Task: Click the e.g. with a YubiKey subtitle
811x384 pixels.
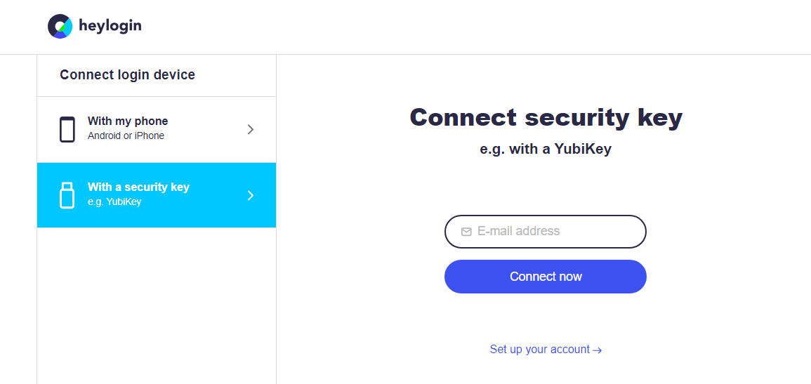Action: tap(546, 149)
